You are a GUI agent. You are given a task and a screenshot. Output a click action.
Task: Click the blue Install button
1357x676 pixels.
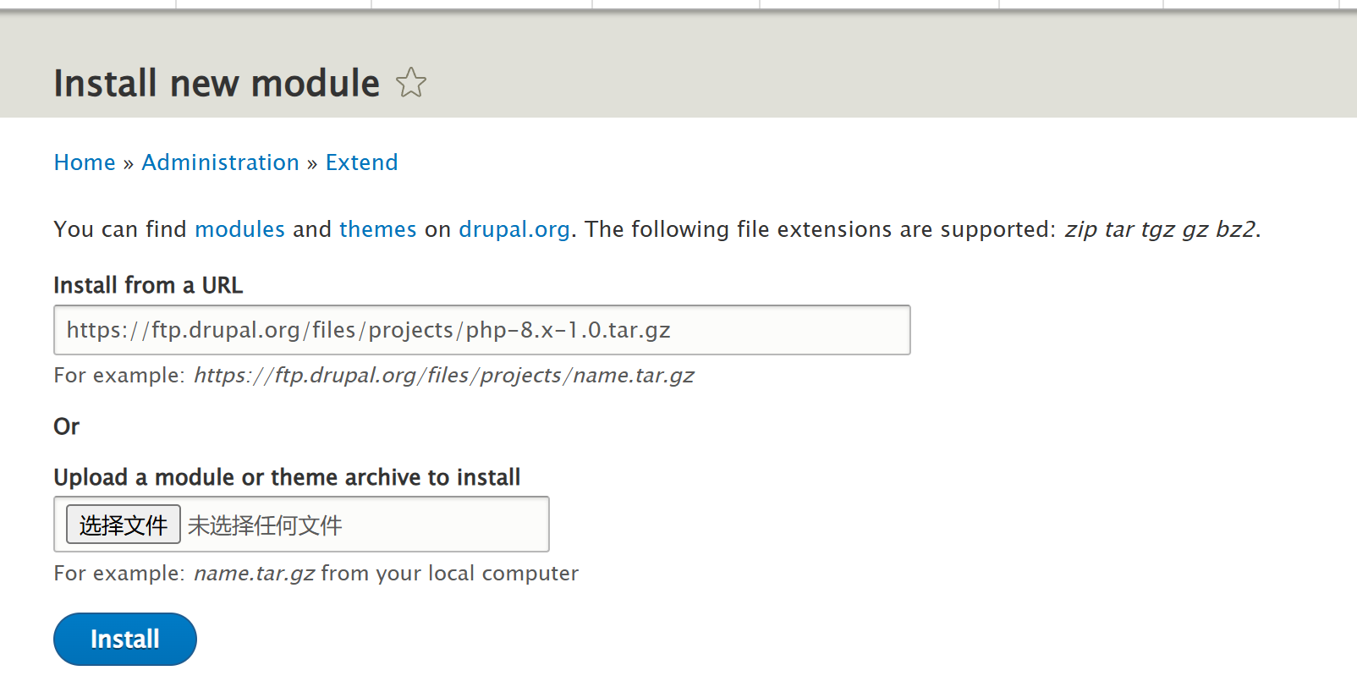tap(125, 639)
